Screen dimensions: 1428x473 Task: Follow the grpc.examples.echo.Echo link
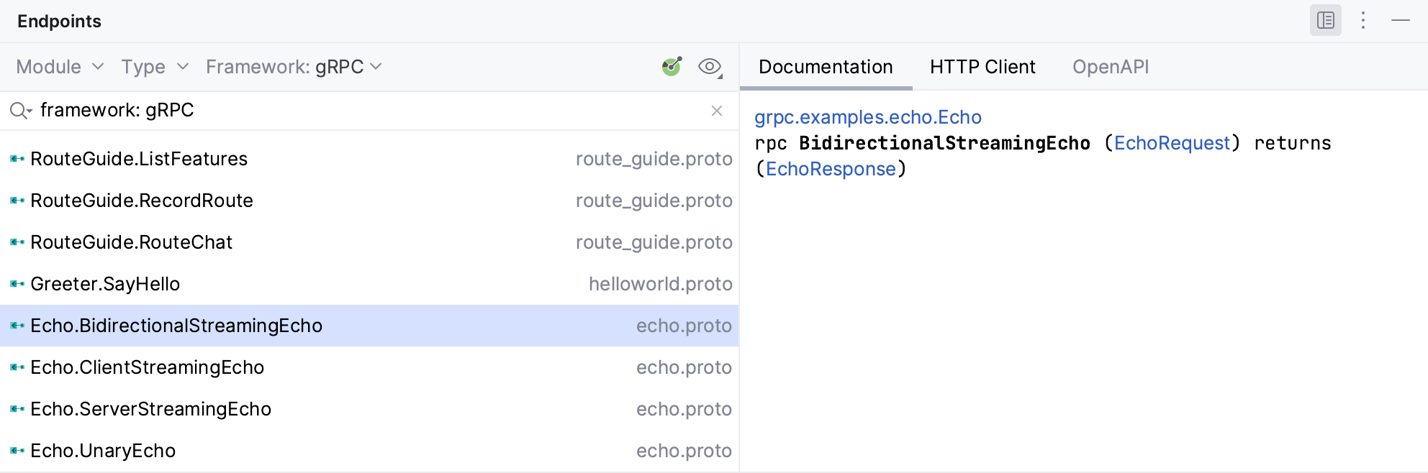click(x=868, y=117)
